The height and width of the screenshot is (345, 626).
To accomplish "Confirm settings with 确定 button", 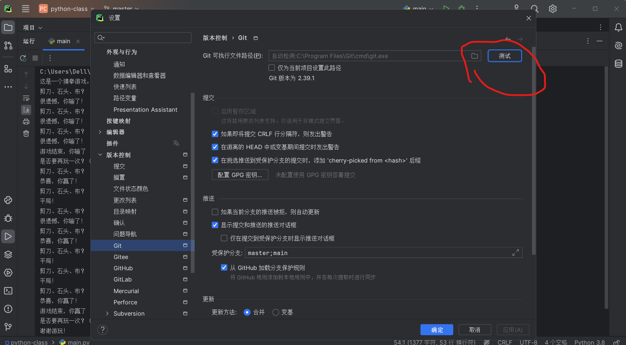I will tap(437, 330).
